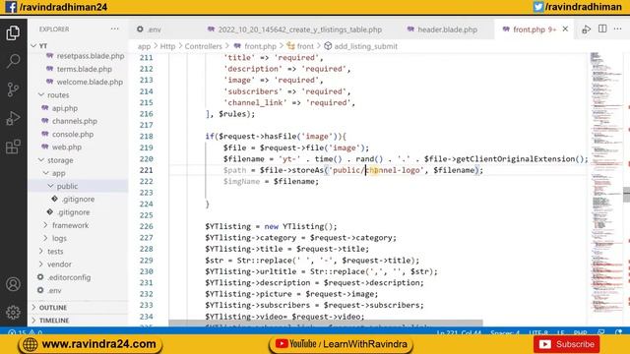Click the YouTube / LearnWithRavindra badge
The width and height of the screenshot is (630, 354).
(x=341, y=344)
